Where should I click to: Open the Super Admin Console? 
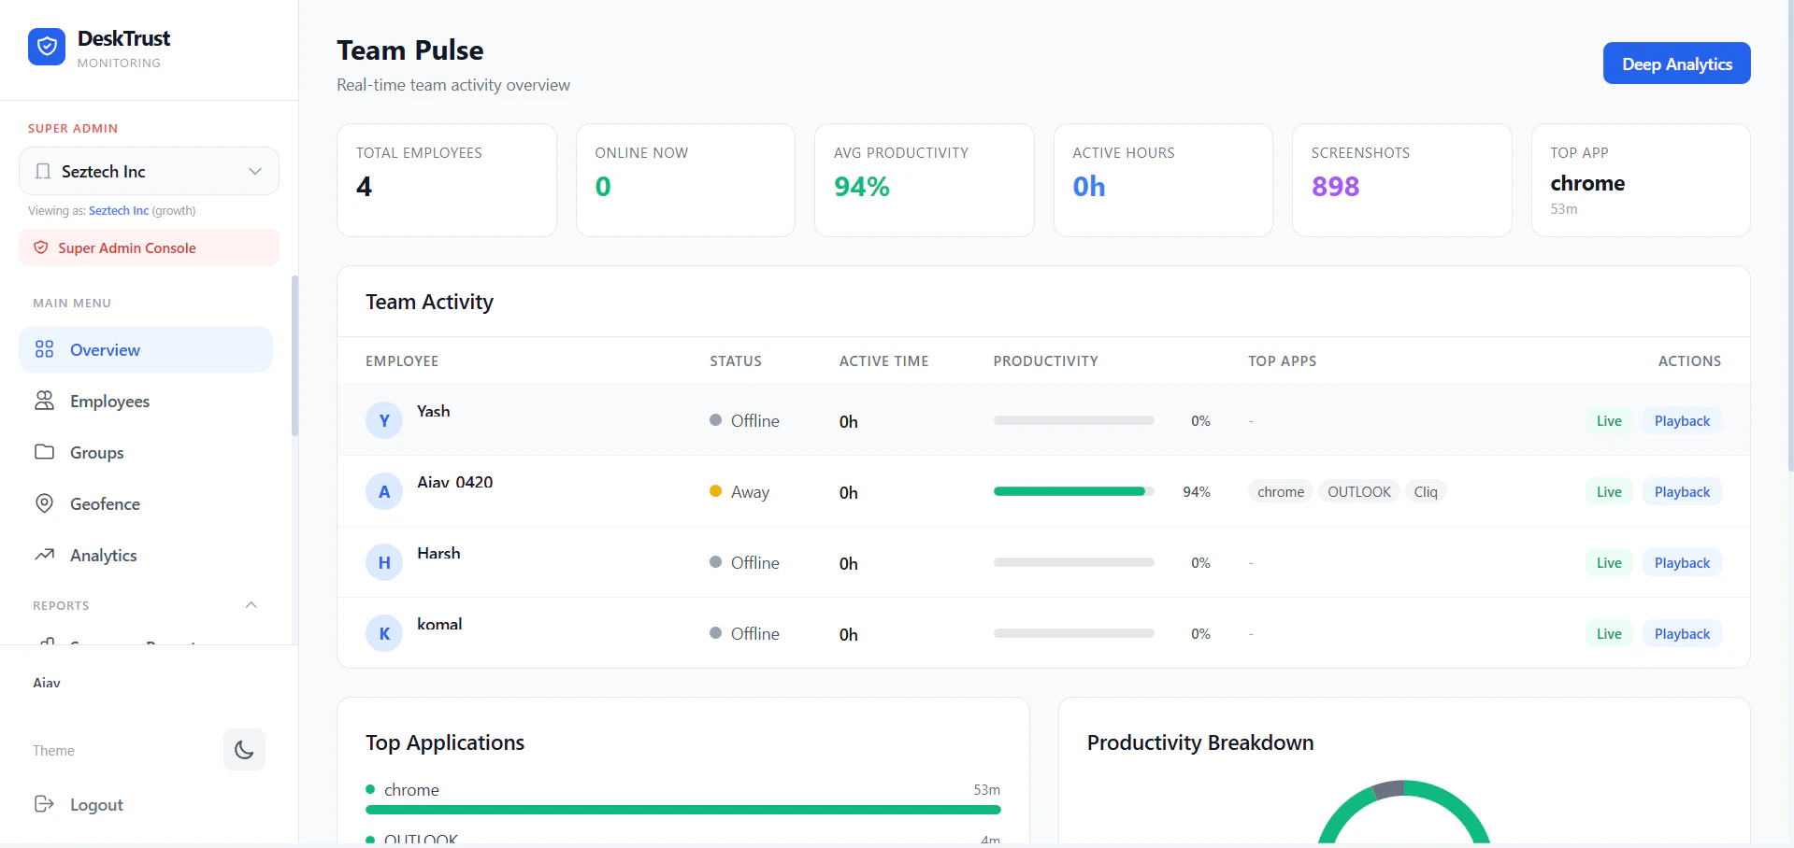[149, 247]
